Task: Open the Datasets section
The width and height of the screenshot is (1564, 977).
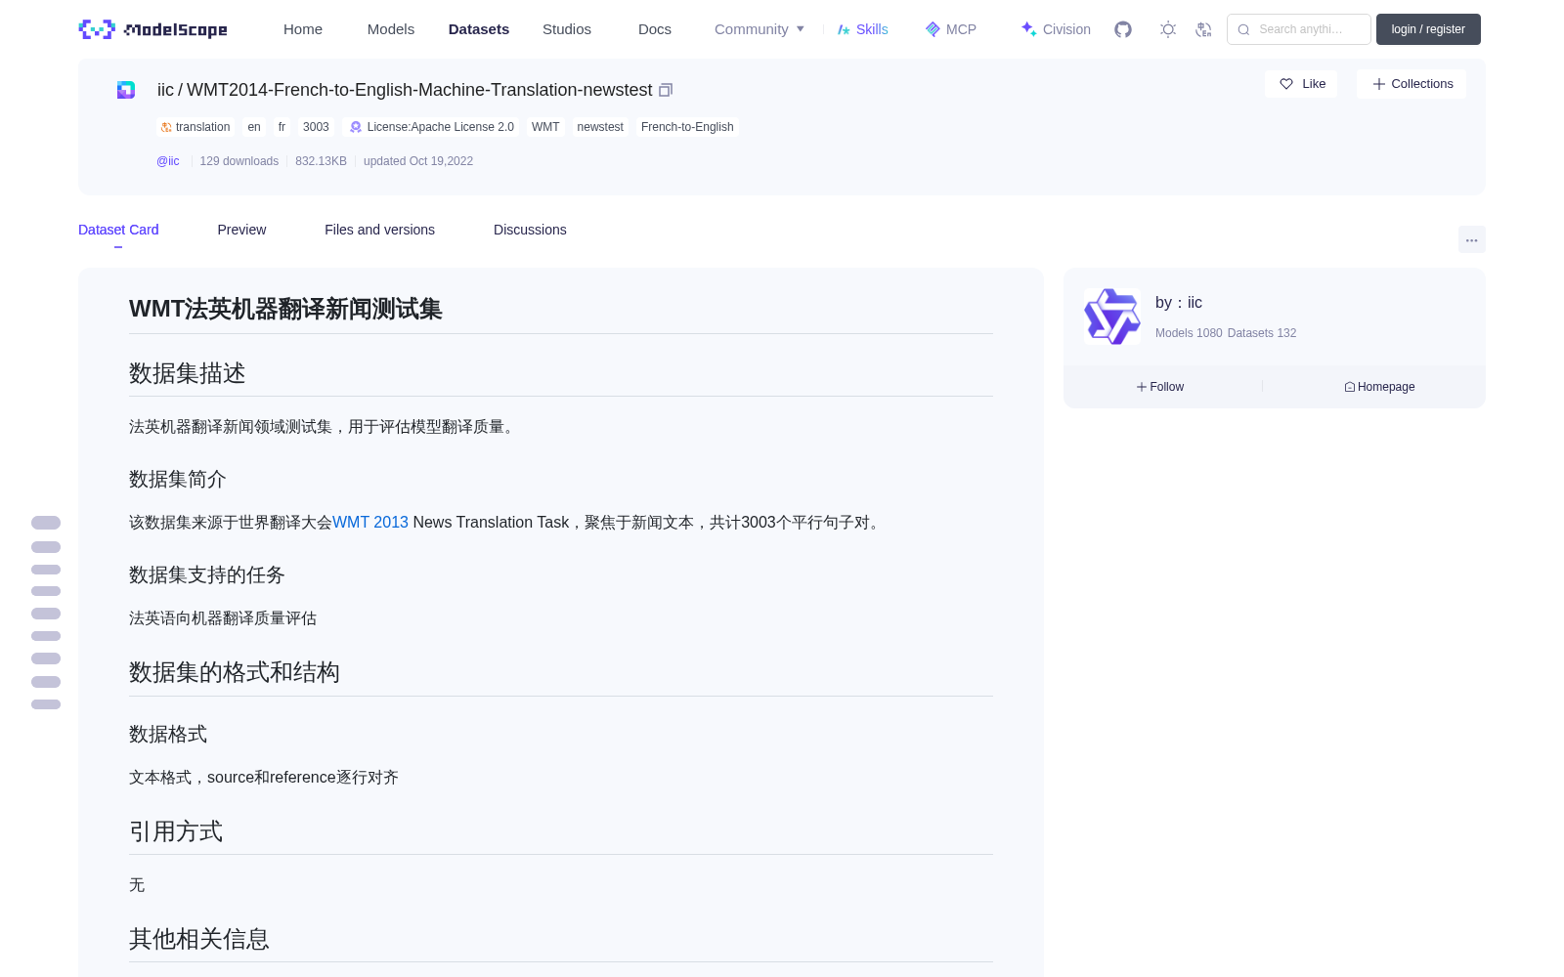Action: click(479, 29)
